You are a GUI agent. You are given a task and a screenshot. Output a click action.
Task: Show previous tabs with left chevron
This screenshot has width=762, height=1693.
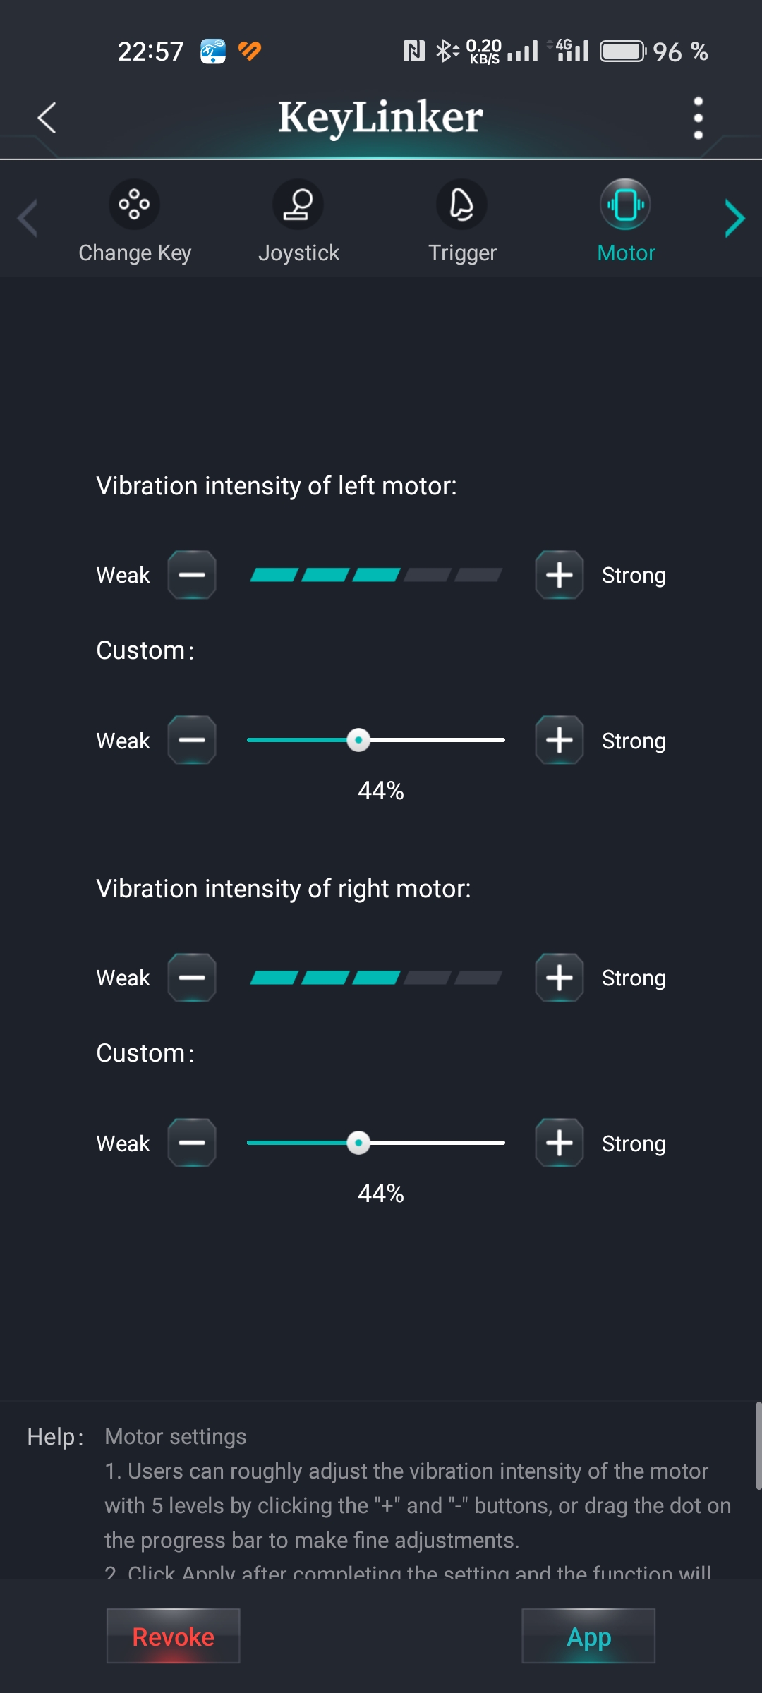(x=28, y=219)
